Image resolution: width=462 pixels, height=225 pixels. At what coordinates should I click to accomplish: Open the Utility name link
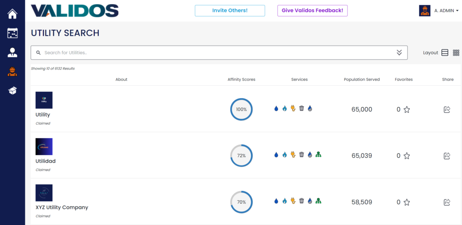(43, 115)
